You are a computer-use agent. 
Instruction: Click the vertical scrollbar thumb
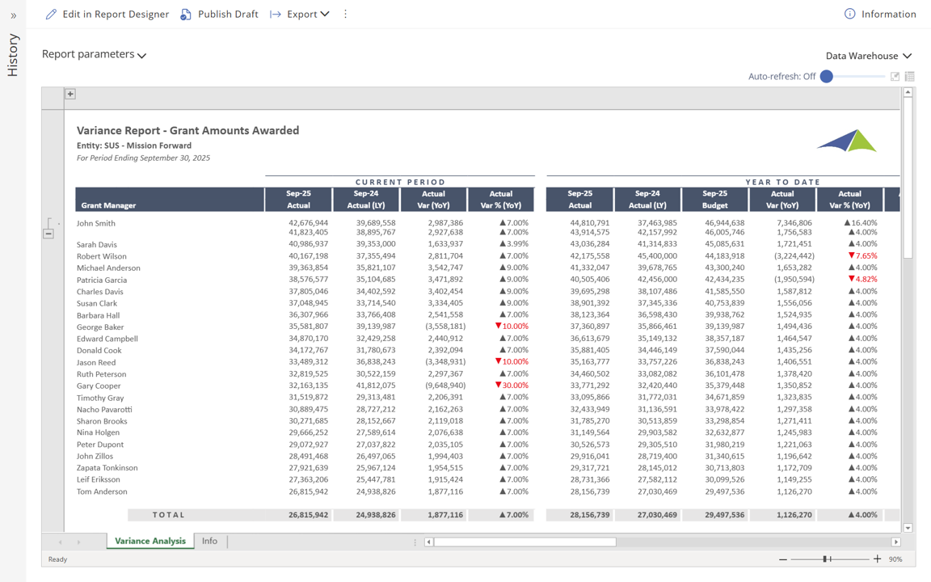click(x=908, y=178)
